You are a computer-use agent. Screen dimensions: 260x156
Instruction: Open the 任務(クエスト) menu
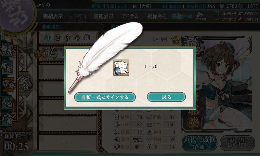(x=182, y=16)
